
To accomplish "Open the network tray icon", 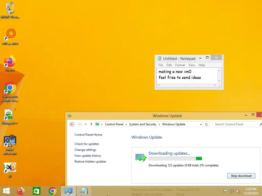I will click(232, 191).
